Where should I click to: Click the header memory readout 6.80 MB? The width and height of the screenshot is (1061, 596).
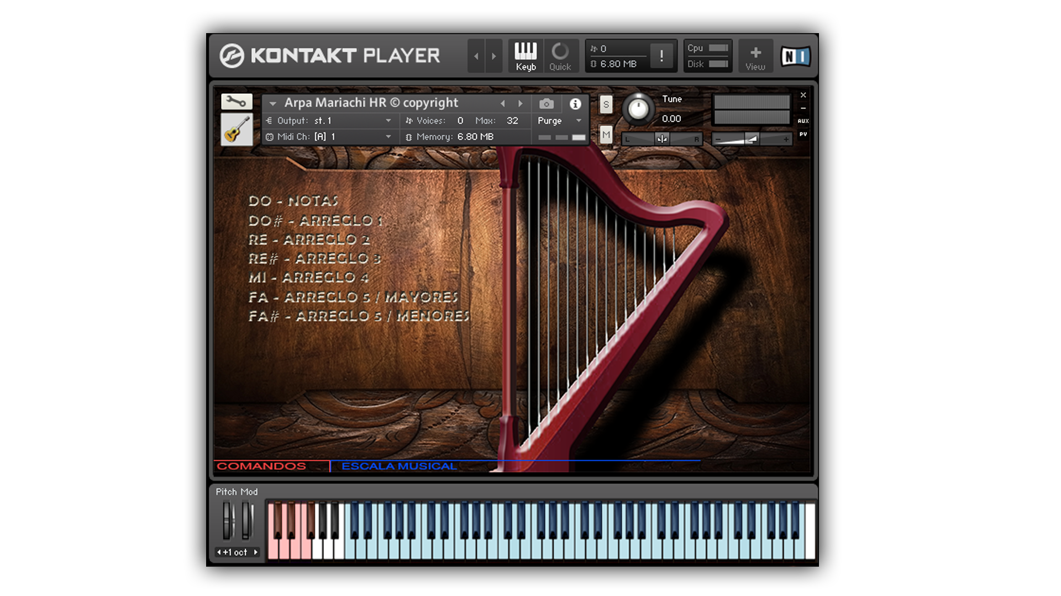point(618,64)
